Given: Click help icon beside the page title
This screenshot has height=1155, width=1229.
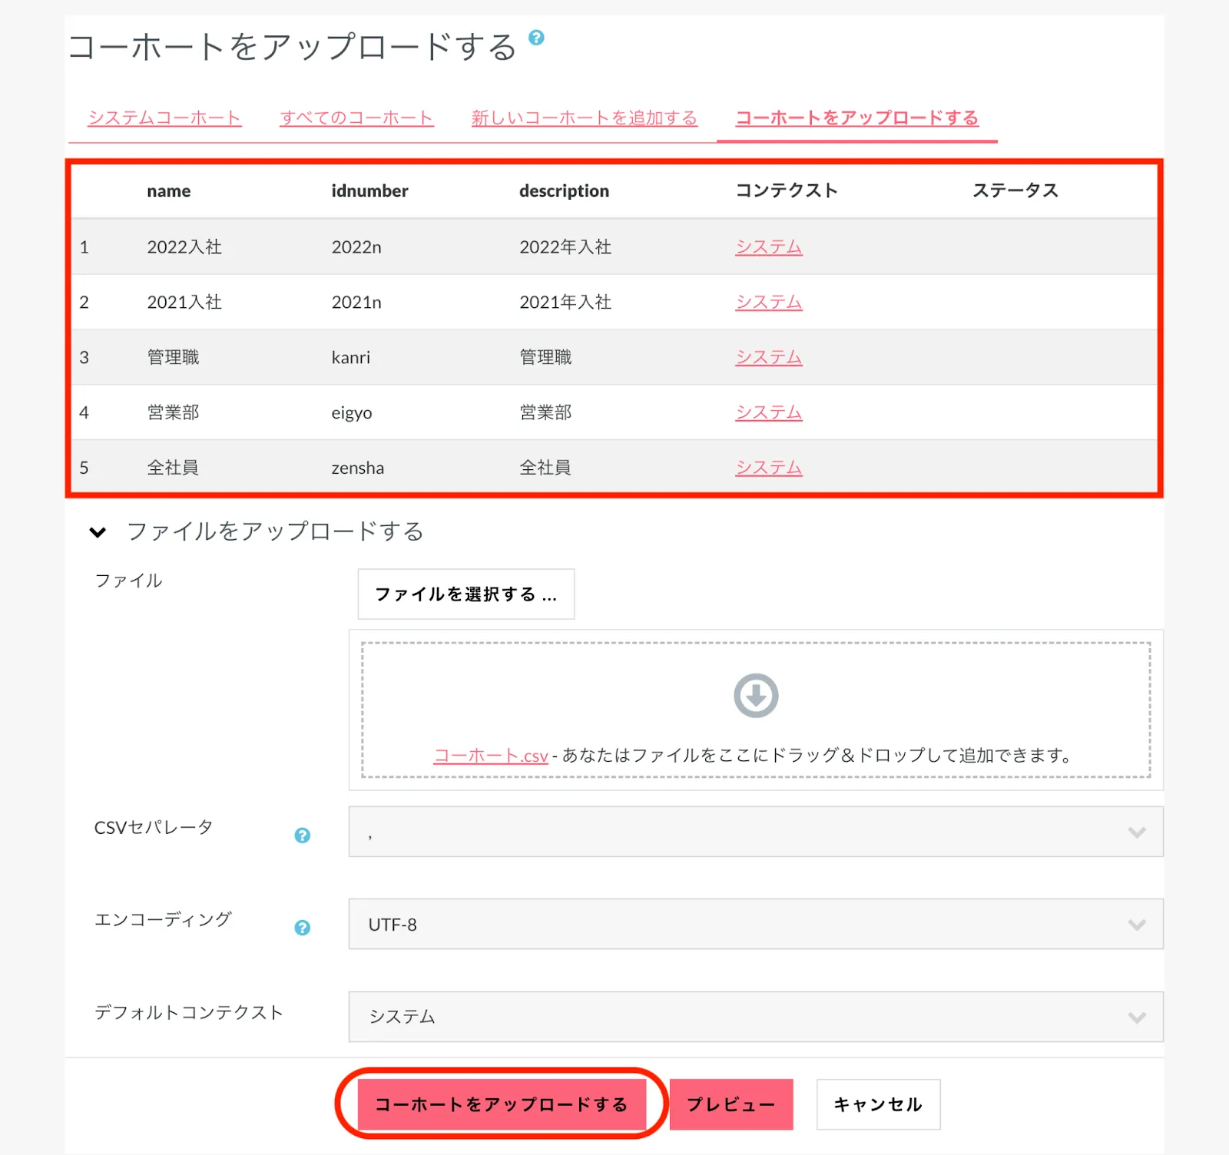Looking at the screenshot, I should (x=536, y=37).
